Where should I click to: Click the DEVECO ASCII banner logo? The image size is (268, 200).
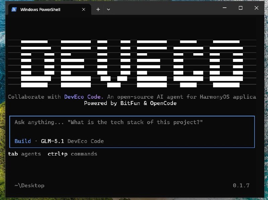[x=132, y=64]
